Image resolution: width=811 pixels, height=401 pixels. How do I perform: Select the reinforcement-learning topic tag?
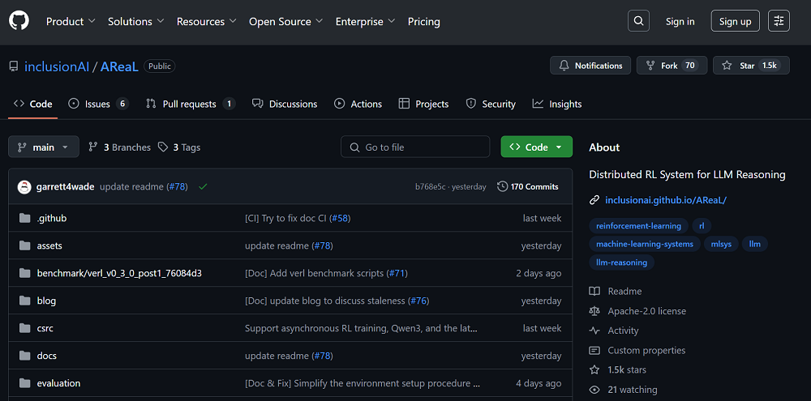[638, 226]
